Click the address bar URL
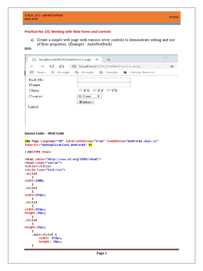The width and height of the screenshot is (203, 271). click(x=110, y=66)
